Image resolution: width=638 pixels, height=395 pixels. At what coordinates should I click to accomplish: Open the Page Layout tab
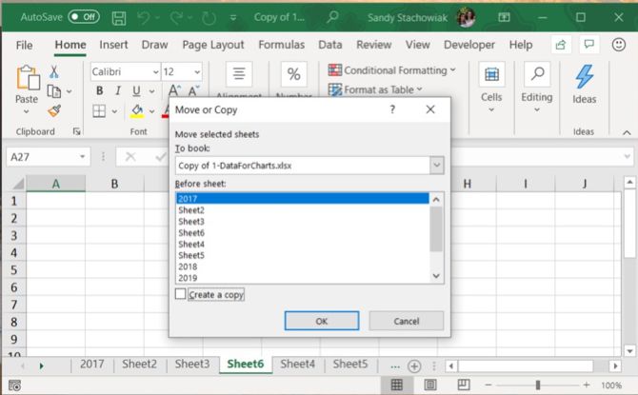pos(213,45)
